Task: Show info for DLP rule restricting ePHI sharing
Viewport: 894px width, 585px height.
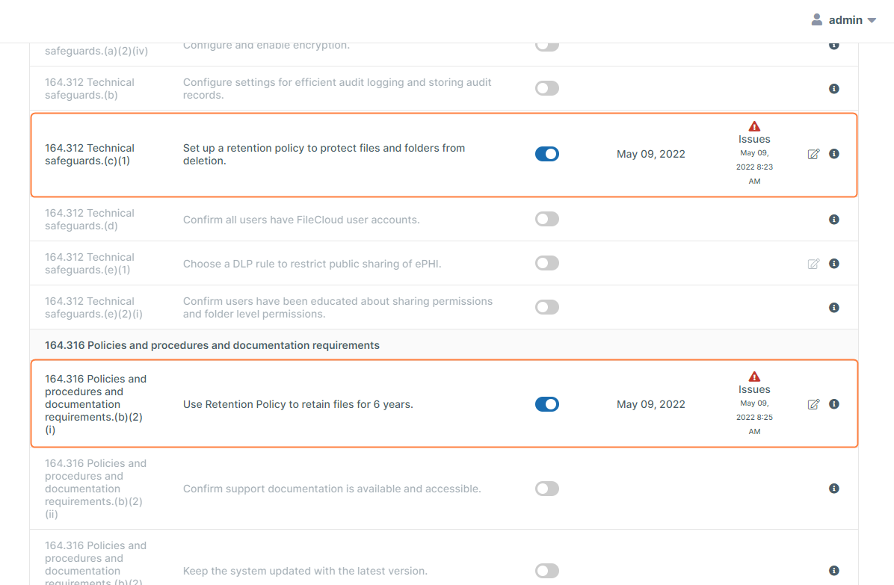Action: [x=834, y=264]
